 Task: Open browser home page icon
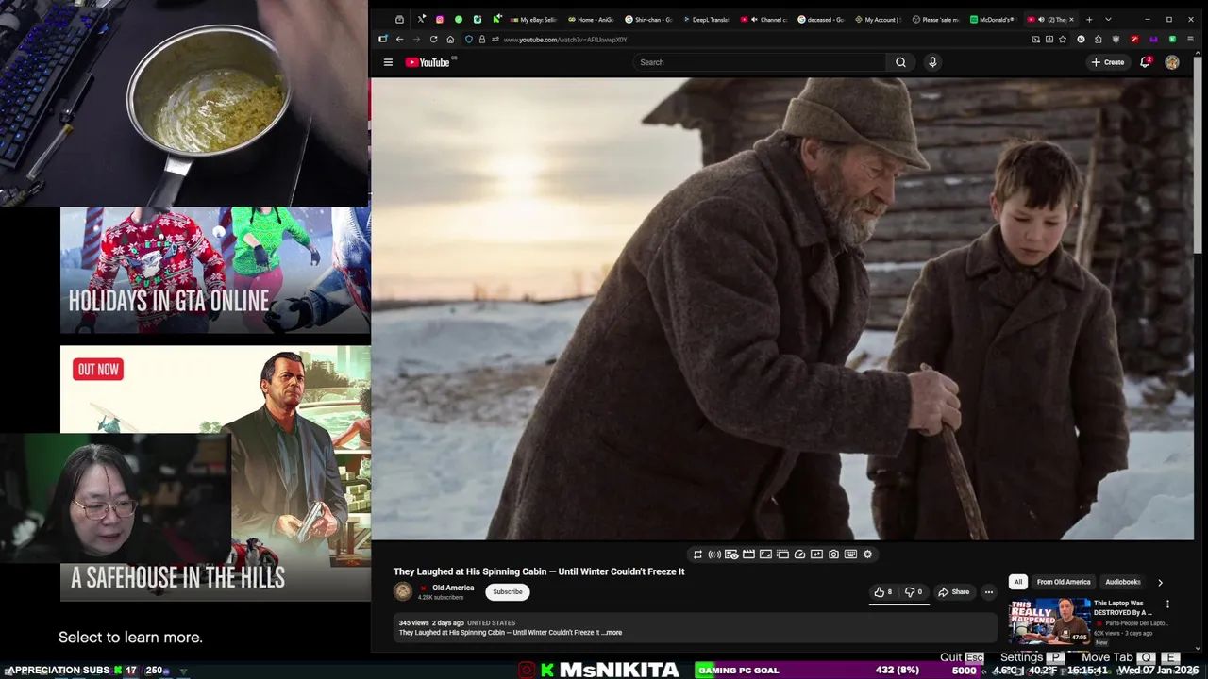450,40
